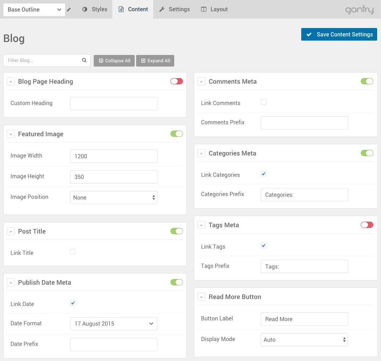This screenshot has height=361, width=381.
Task: Click the Gantry logo
Action: 359,10
